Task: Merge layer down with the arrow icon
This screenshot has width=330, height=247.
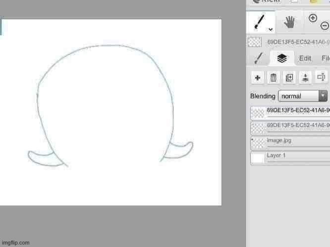Action: tap(305, 78)
